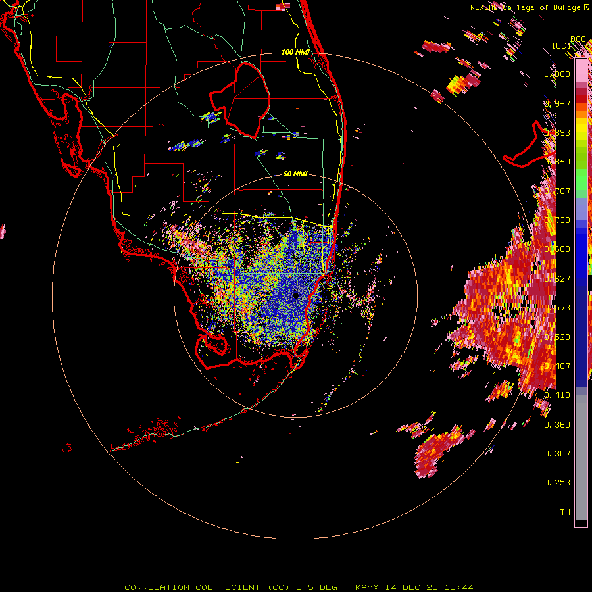
Task: Click the 0.787 legend value
Action: coord(557,191)
